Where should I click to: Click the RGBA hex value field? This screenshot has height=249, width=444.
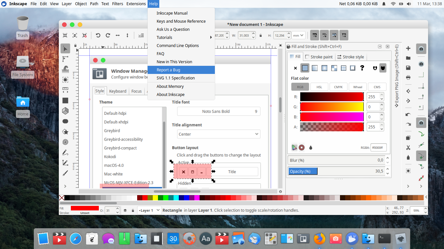379,147
